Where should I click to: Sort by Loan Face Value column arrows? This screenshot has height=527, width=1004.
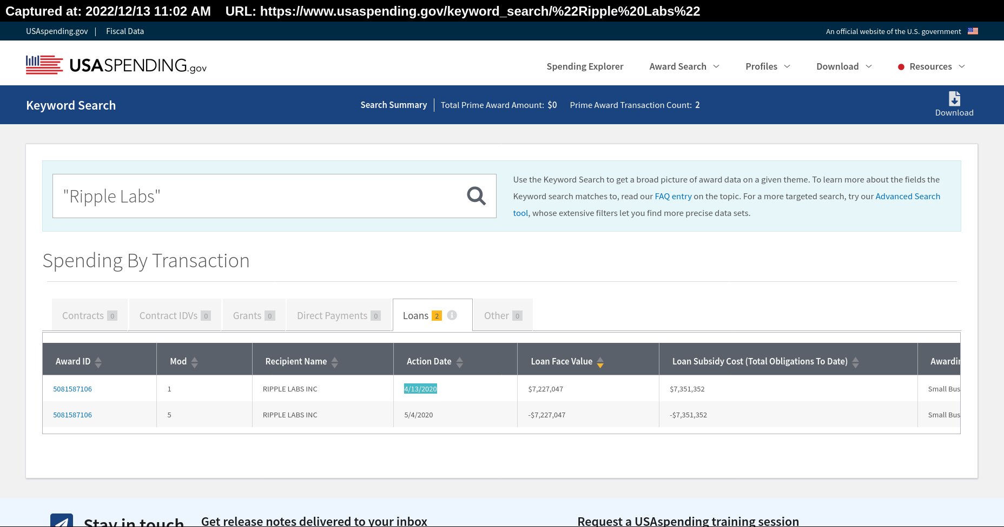tap(600, 362)
